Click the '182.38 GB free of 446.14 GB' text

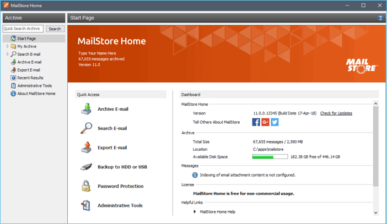[x=315, y=157]
